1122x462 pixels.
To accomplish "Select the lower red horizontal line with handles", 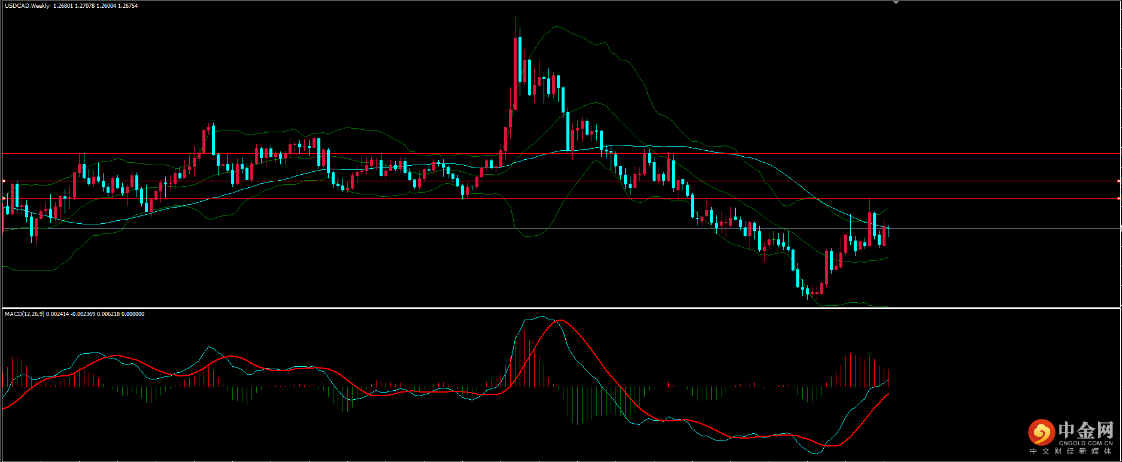I will tap(561, 181).
